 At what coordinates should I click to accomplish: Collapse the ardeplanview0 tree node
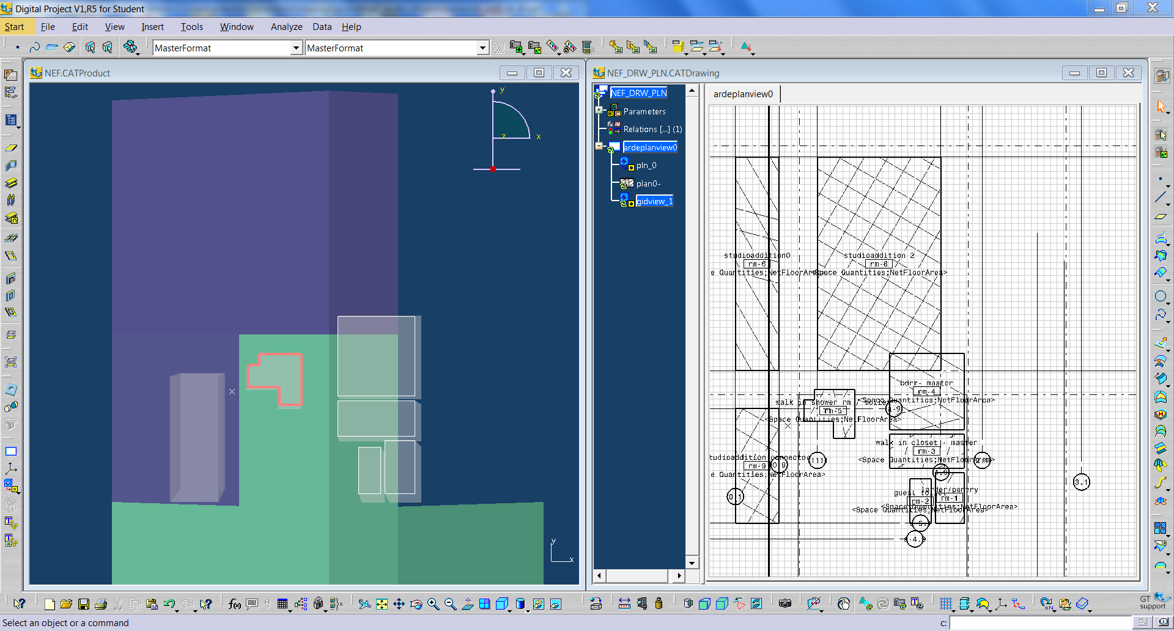pyautogui.click(x=600, y=147)
